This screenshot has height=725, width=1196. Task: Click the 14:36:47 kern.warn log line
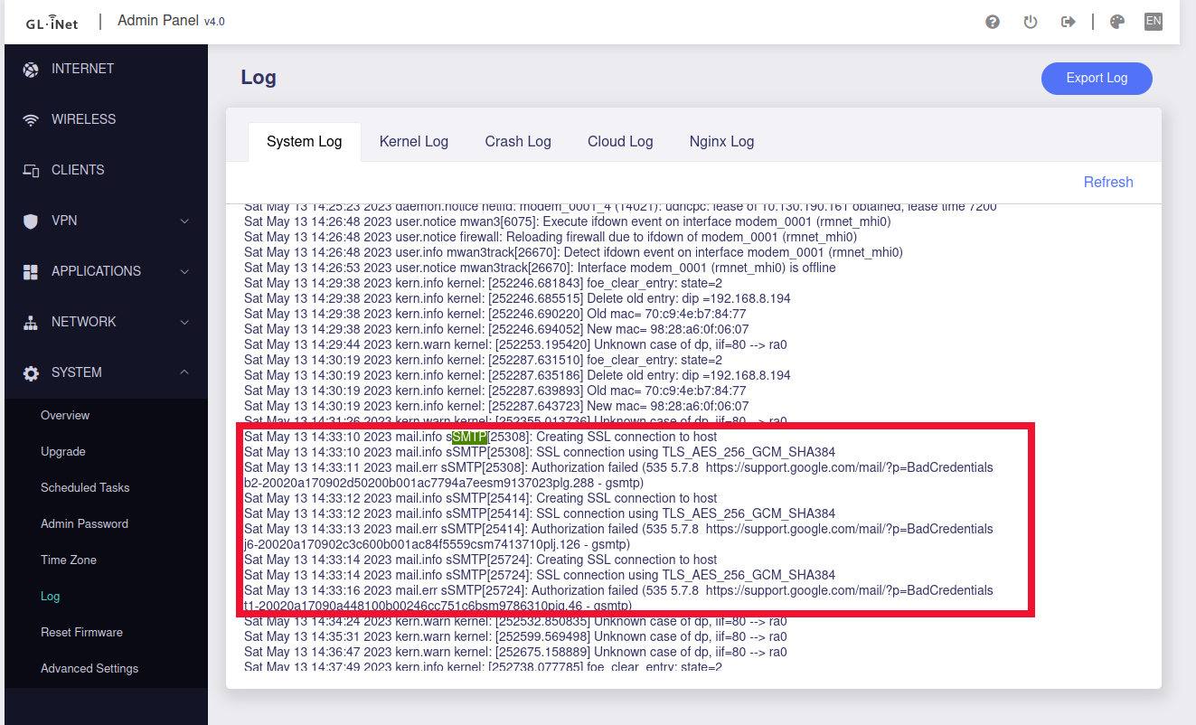(515, 653)
